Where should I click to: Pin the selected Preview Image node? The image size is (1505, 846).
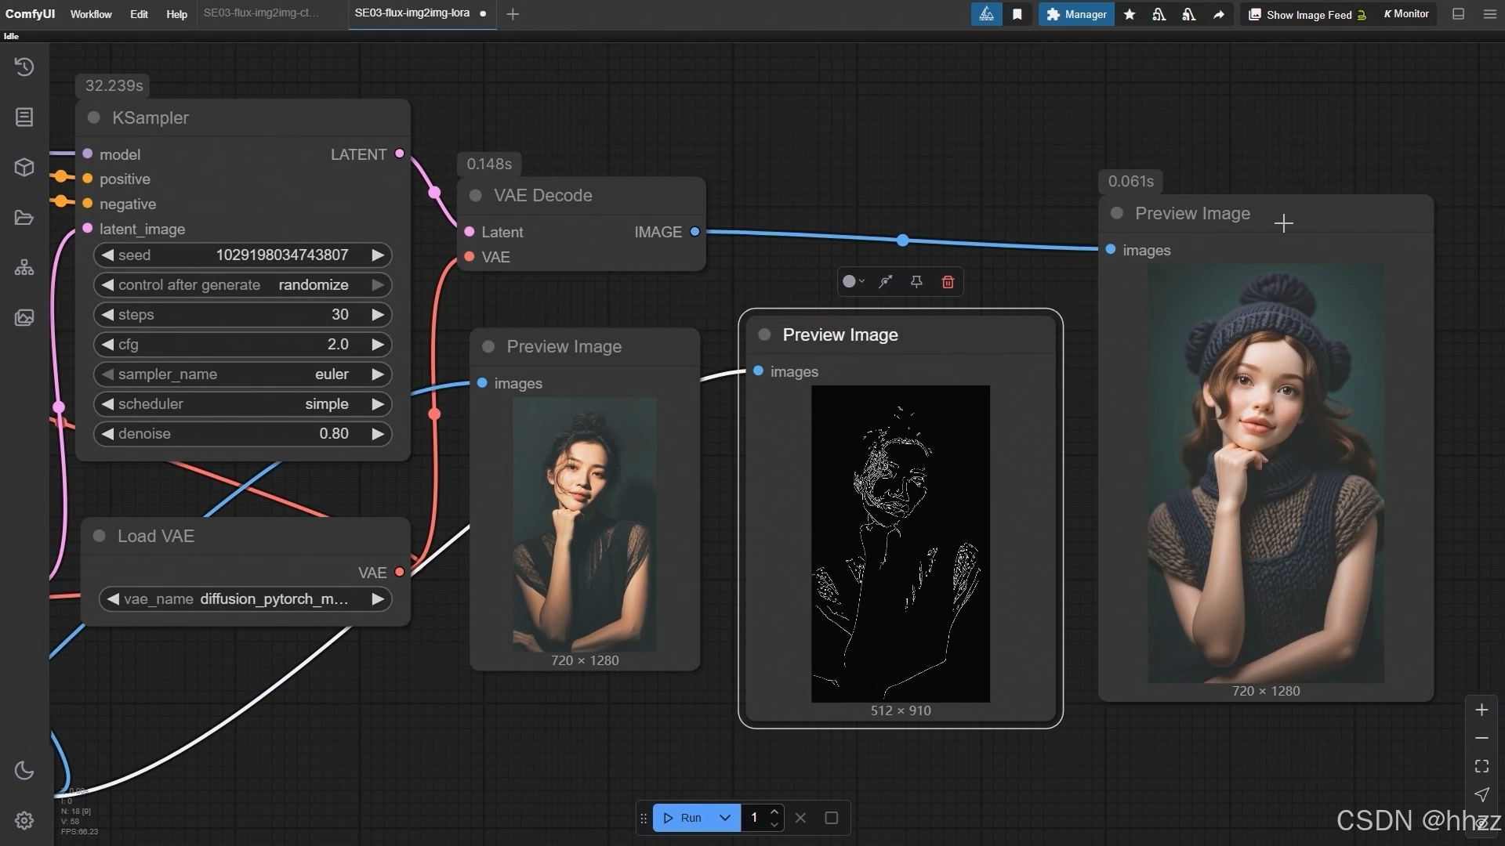tap(916, 282)
